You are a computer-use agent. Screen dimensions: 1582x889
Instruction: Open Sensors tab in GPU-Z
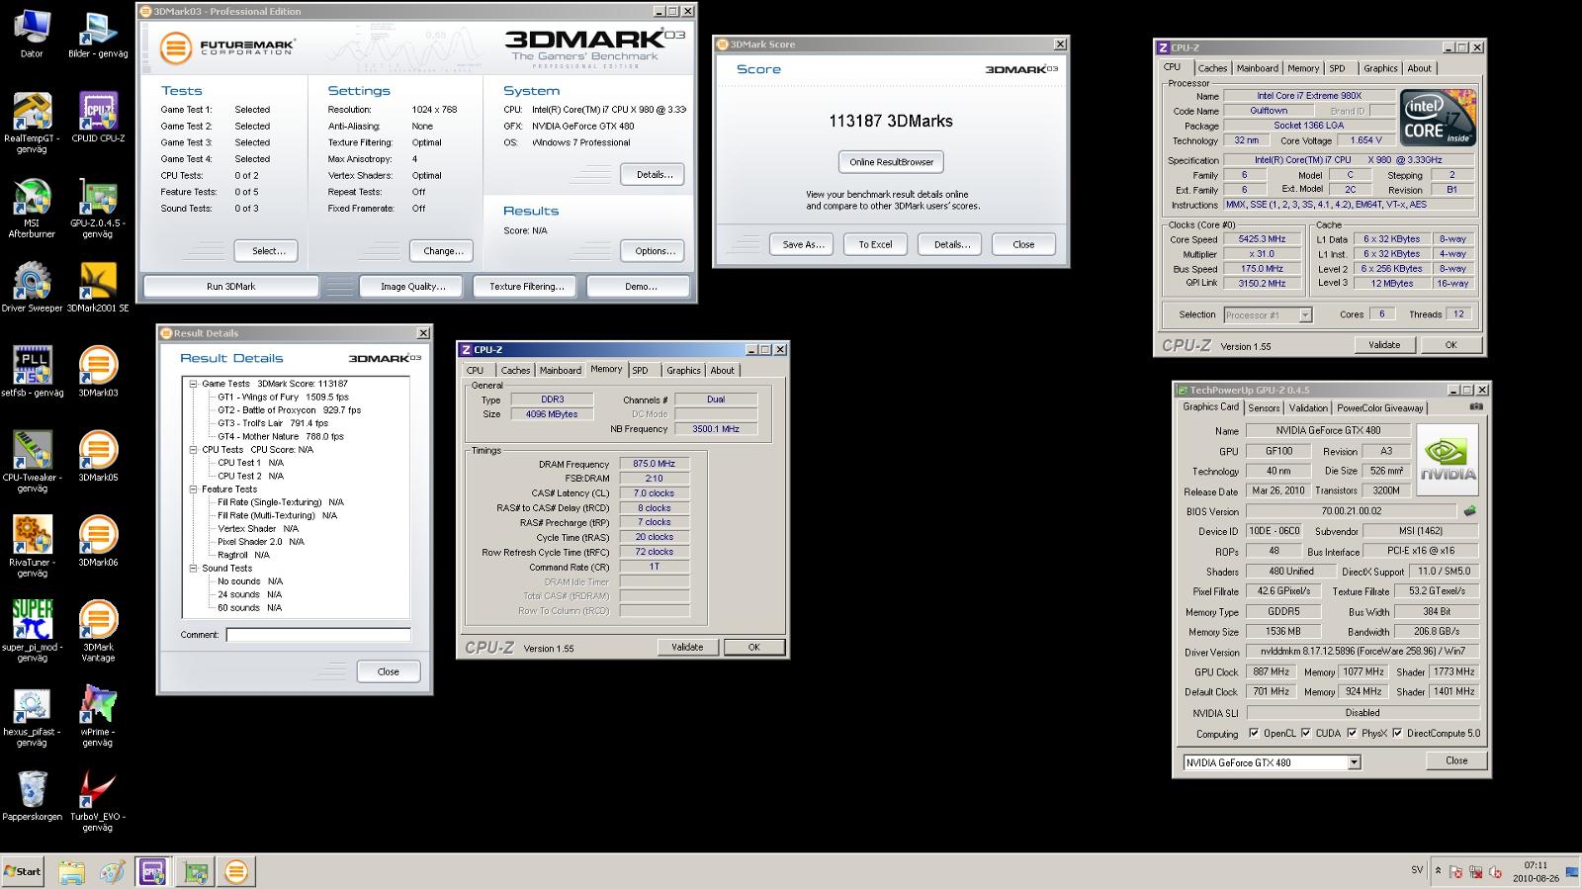1264,407
